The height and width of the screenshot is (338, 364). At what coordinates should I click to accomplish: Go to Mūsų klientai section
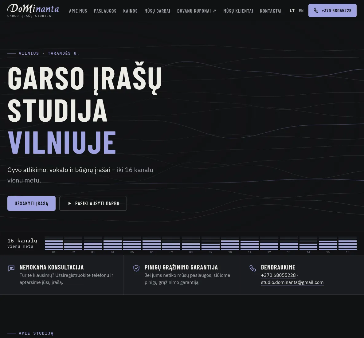point(238,11)
